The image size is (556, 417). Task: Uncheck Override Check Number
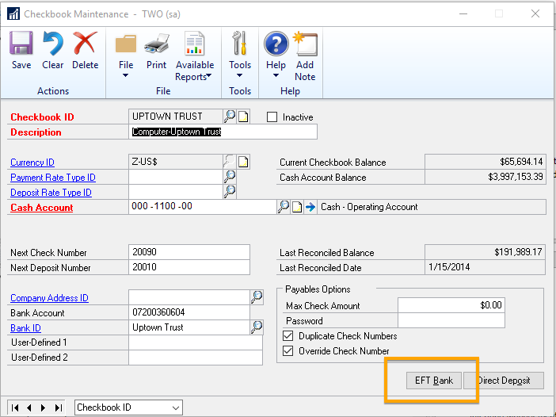(288, 351)
